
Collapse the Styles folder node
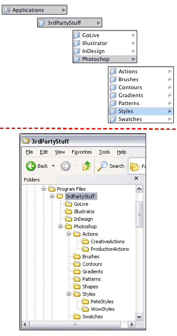[x=69, y=294]
